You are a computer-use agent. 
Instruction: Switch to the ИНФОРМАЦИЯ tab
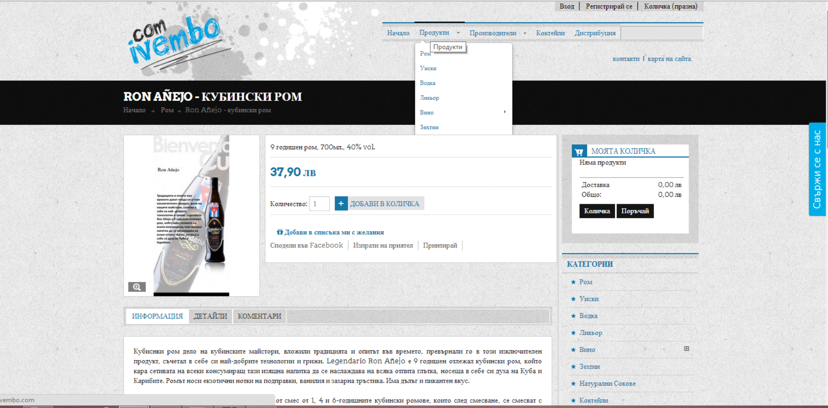(x=157, y=316)
